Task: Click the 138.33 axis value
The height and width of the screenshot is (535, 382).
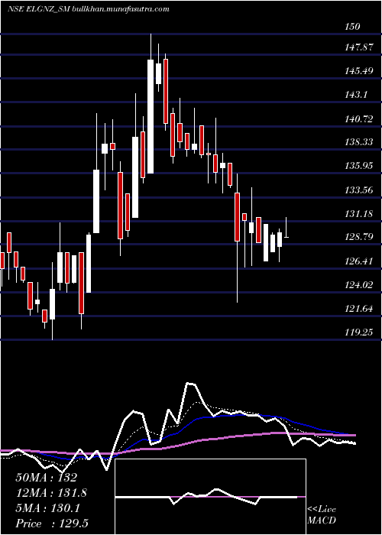Action: point(360,142)
